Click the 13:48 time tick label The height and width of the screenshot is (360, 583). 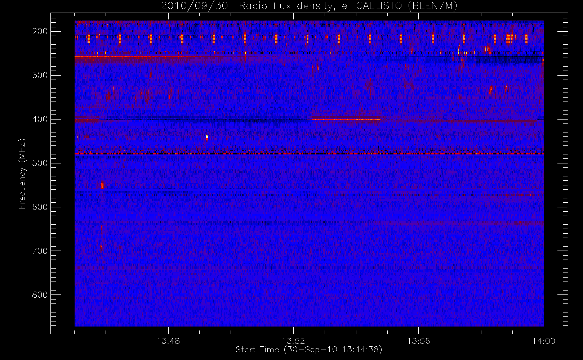click(168, 341)
